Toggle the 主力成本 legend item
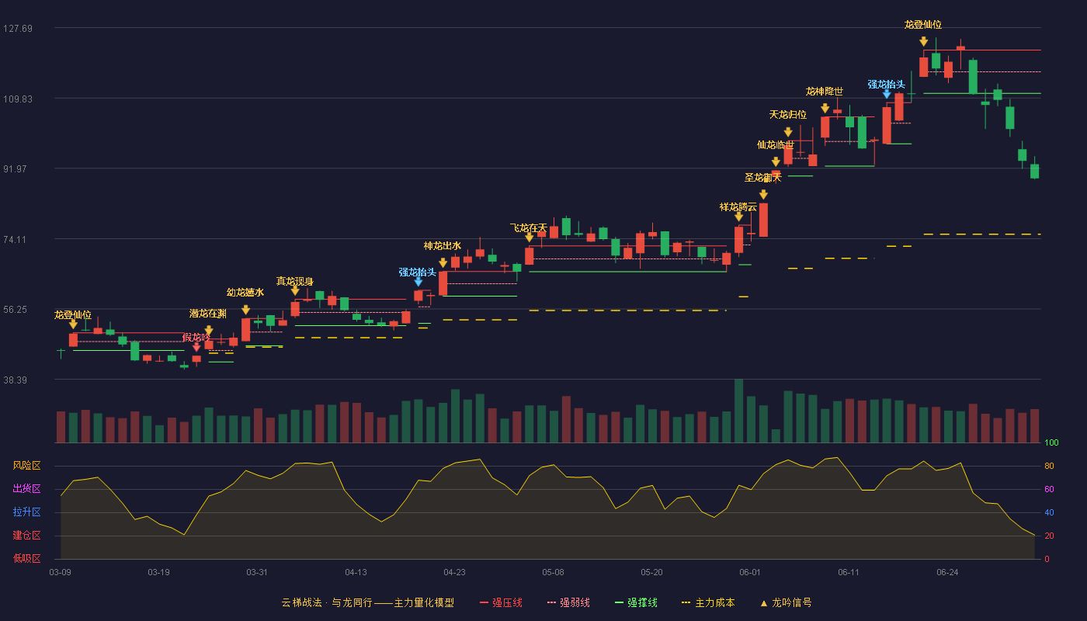 (708, 602)
